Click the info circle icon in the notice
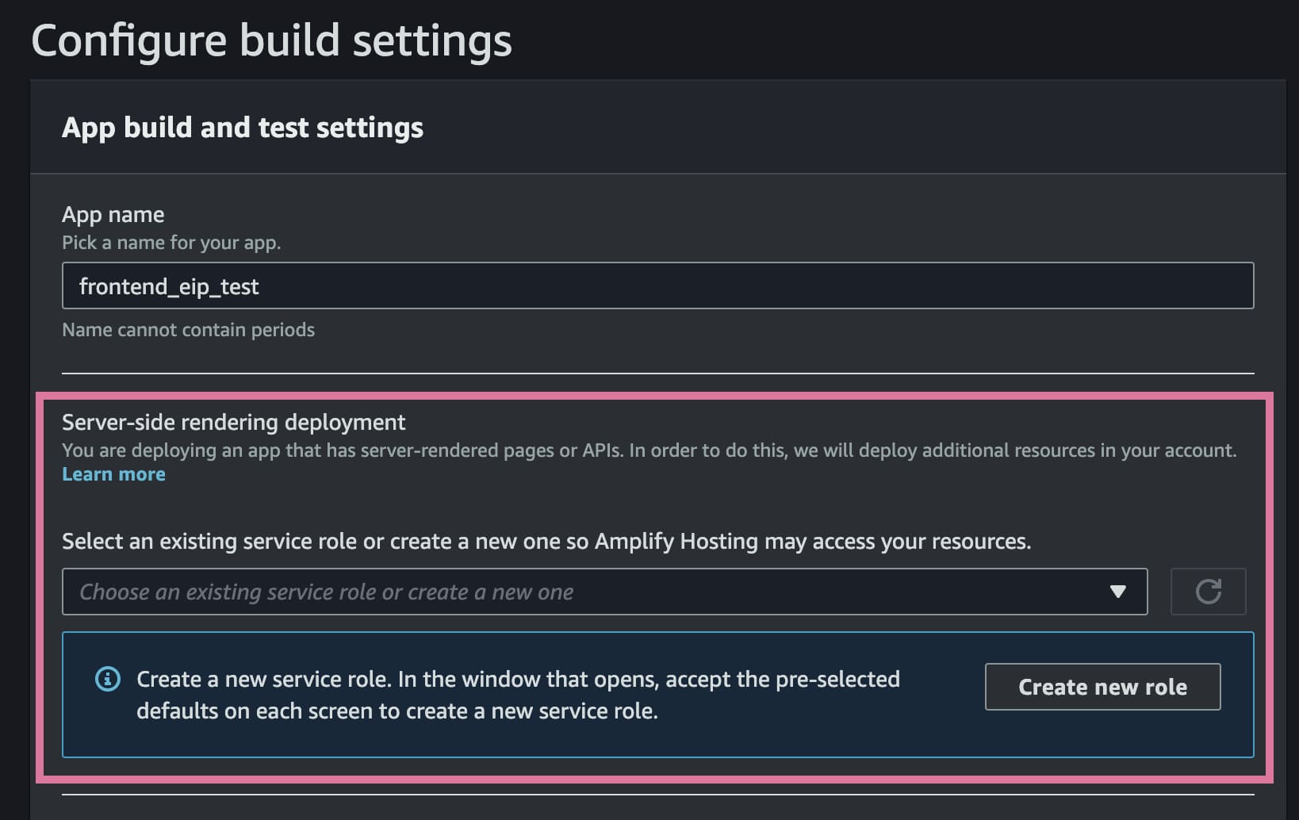The height and width of the screenshot is (820, 1299). [x=108, y=679]
